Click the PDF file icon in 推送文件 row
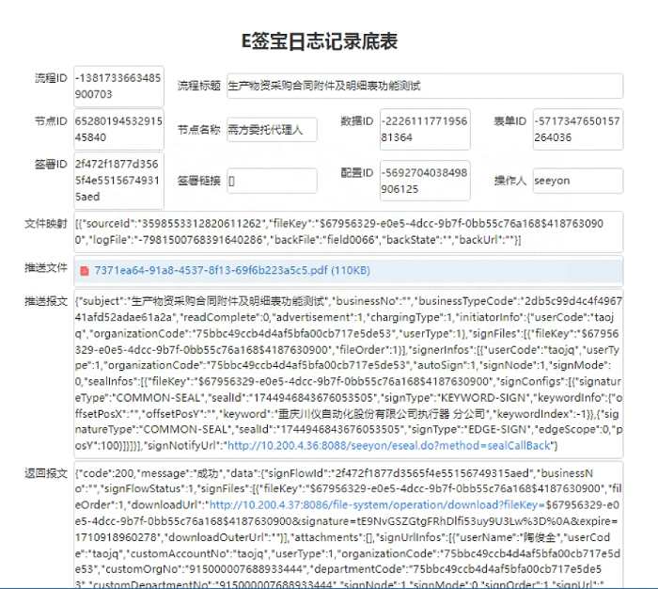The image size is (658, 589). click(x=85, y=271)
